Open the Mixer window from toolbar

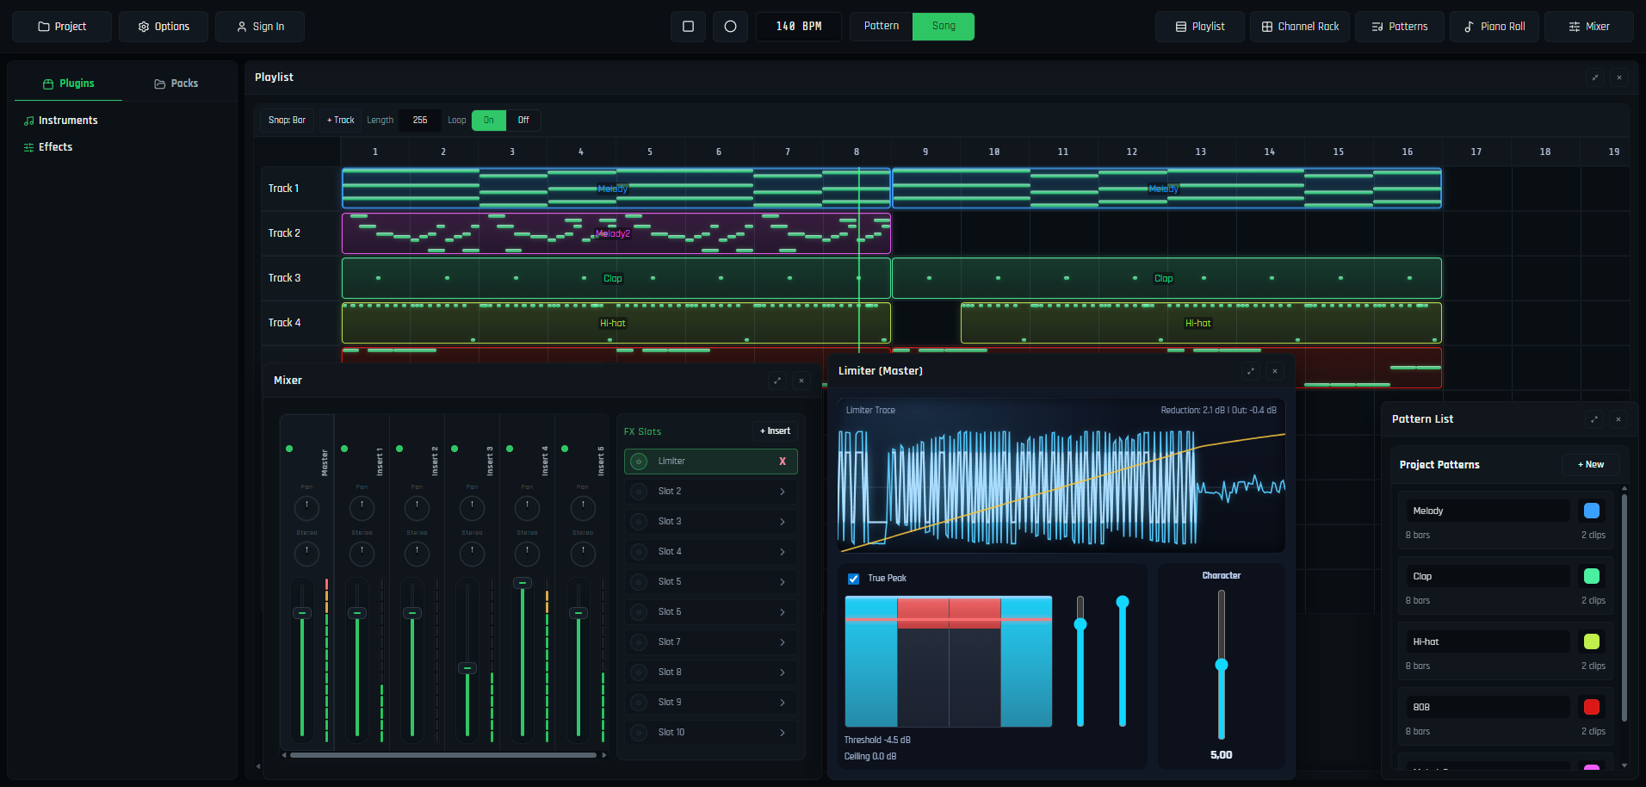tap(1589, 27)
